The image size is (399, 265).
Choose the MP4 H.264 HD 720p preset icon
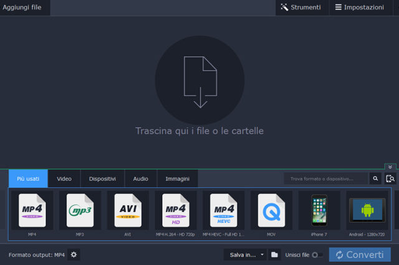pyautogui.click(x=176, y=210)
